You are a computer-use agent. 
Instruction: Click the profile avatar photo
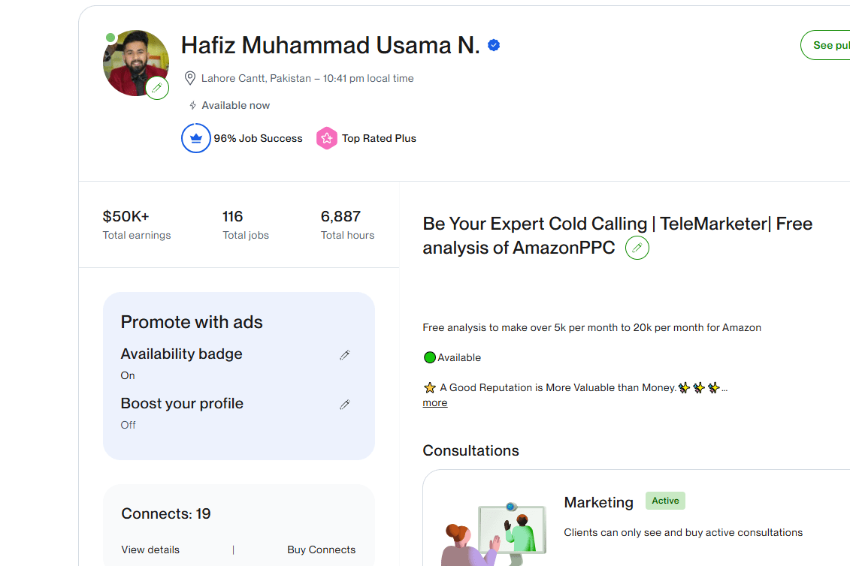point(135,63)
